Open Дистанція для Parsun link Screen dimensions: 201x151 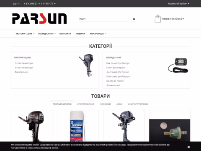[118, 72]
